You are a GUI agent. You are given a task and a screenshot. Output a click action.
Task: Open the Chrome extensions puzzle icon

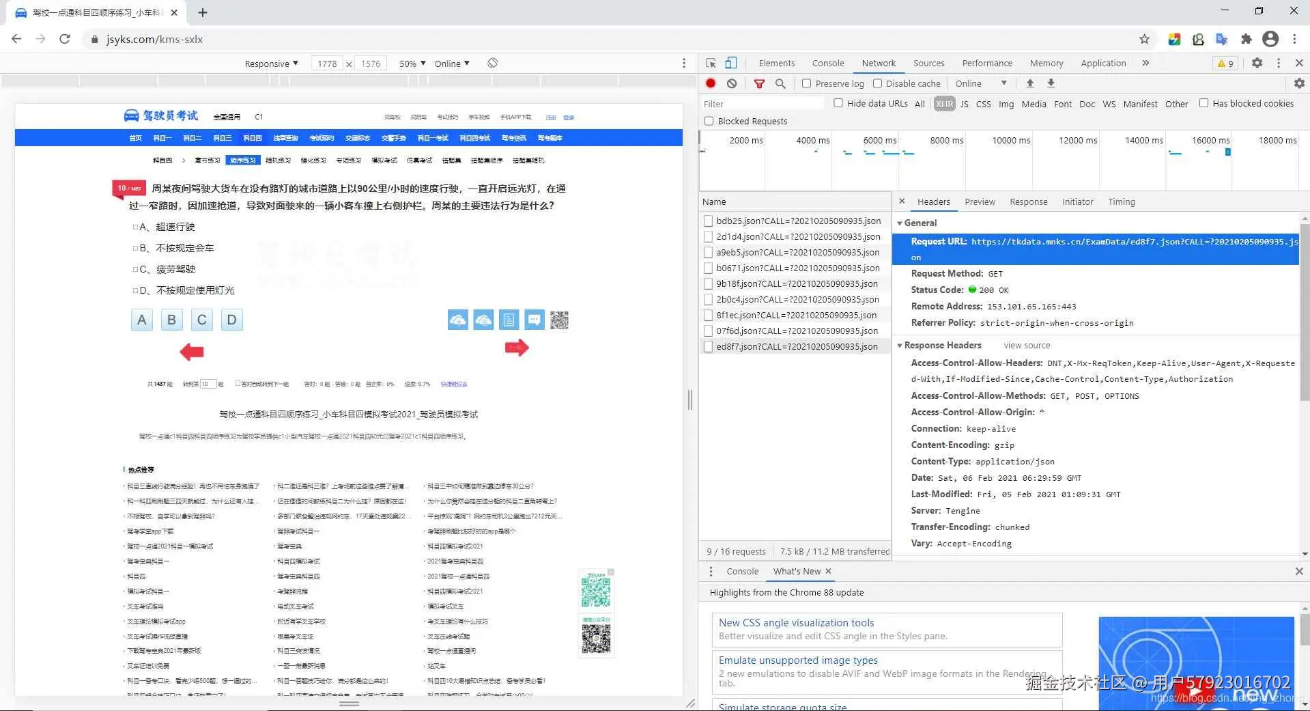(1247, 39)
